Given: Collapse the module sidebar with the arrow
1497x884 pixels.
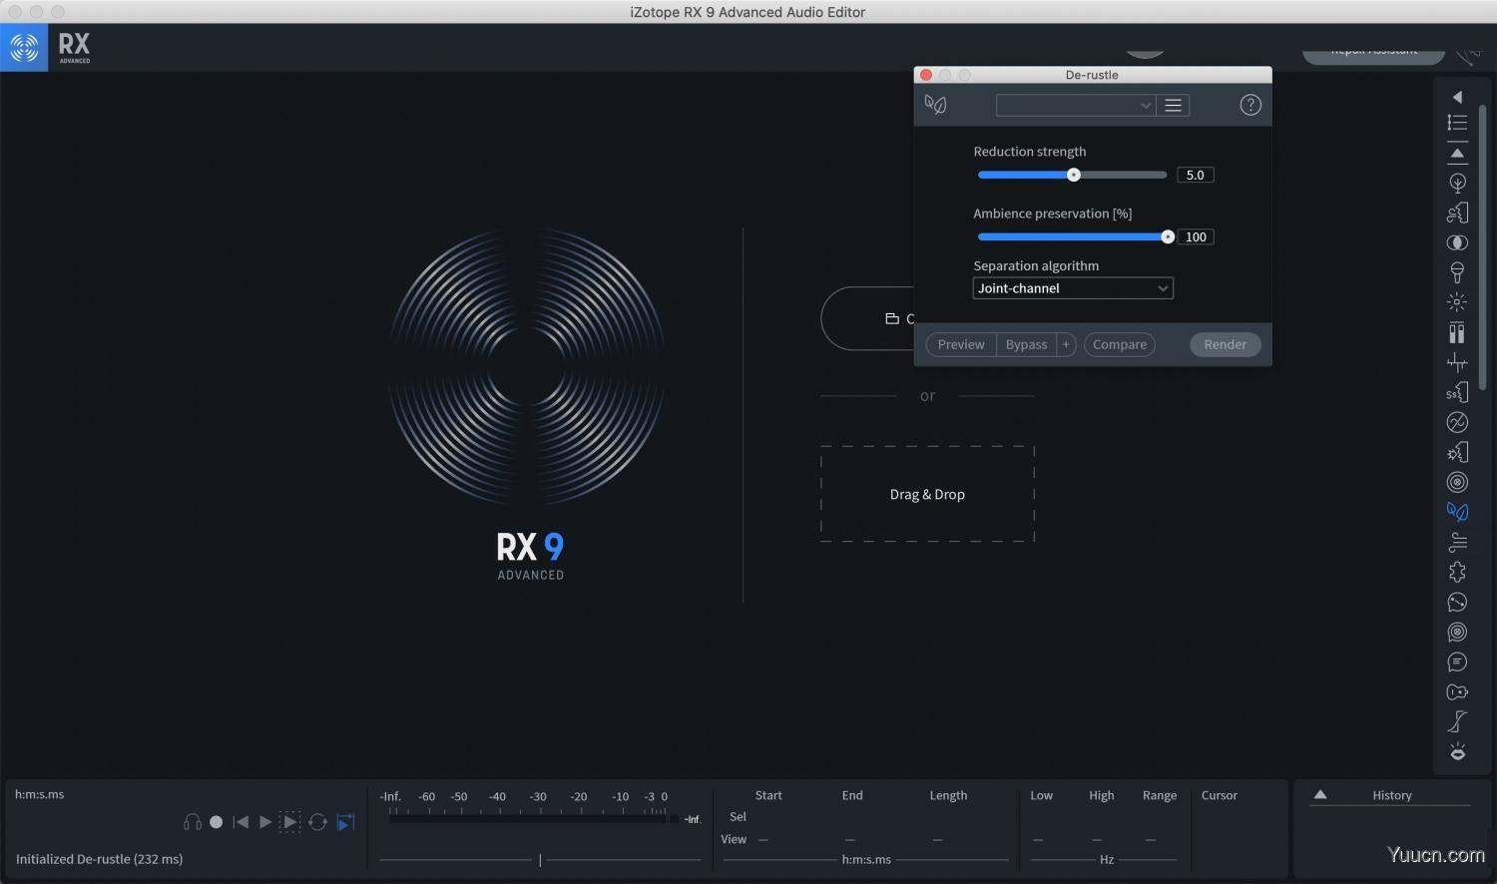Looking at the screenshot, I should coord(1457,97).
